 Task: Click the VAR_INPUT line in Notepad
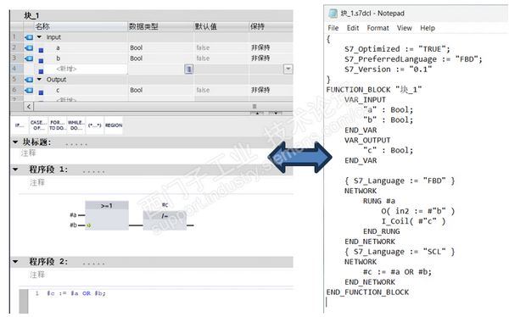[x=365, y=100]
